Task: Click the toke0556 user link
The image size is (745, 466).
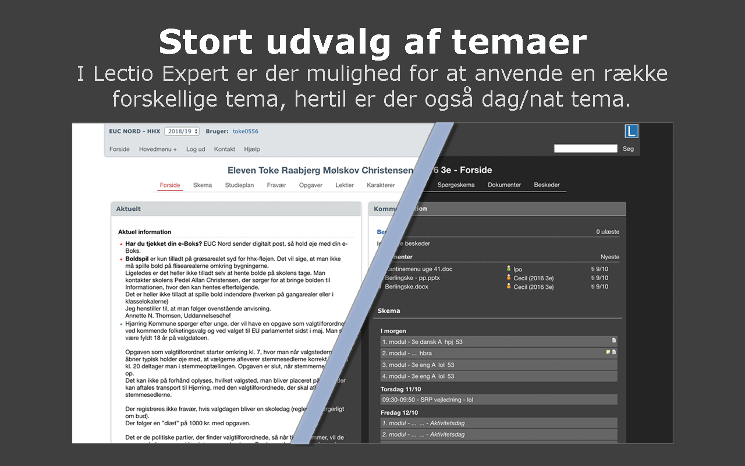Action: click(x=246, y=132)
